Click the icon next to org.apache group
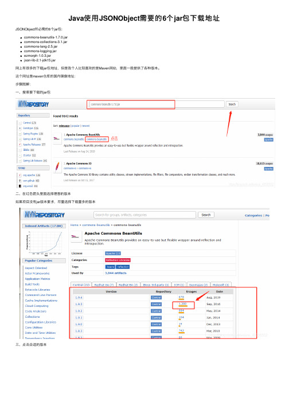The image size is (289, 409). (x=20, y=176)
